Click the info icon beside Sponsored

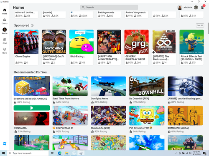[32, 25]
